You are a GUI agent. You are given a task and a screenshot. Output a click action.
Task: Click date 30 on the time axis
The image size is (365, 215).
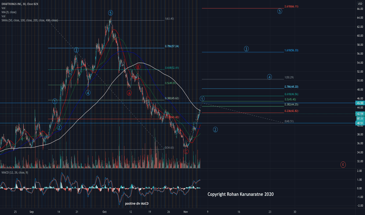point(295,212)
